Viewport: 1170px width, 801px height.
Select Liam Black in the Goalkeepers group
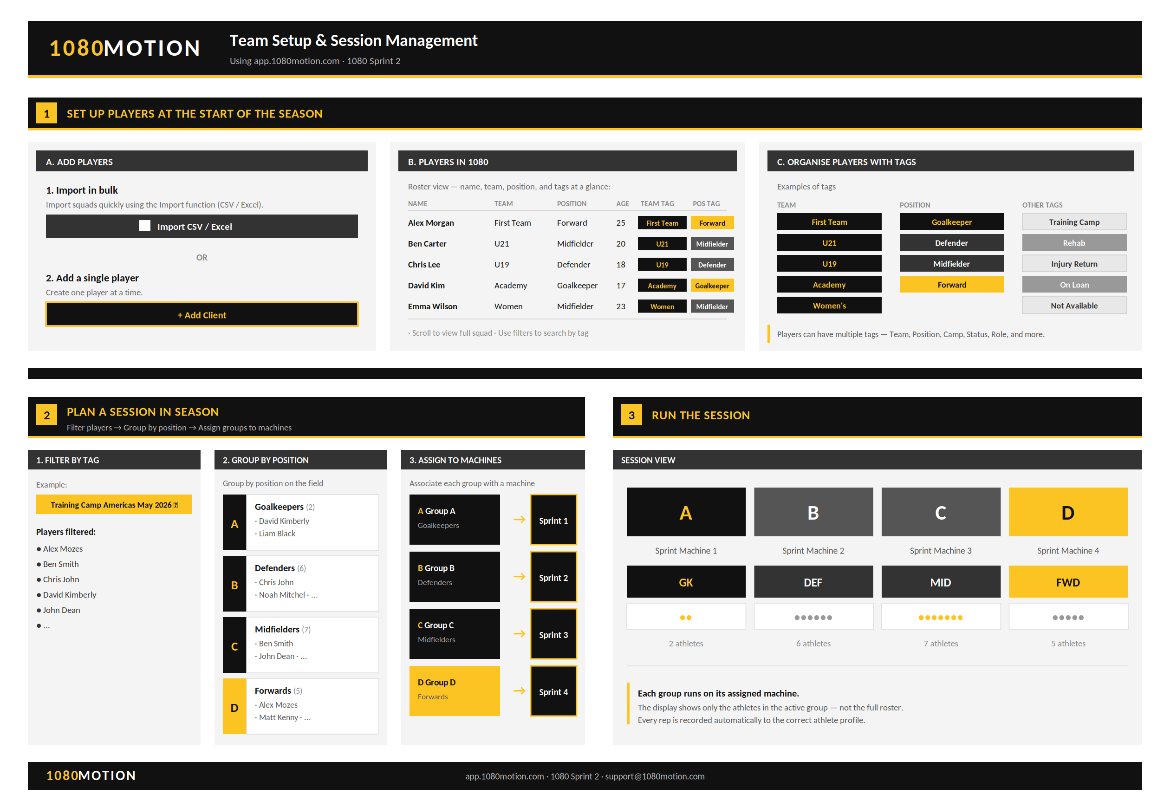tap(277, 533)
